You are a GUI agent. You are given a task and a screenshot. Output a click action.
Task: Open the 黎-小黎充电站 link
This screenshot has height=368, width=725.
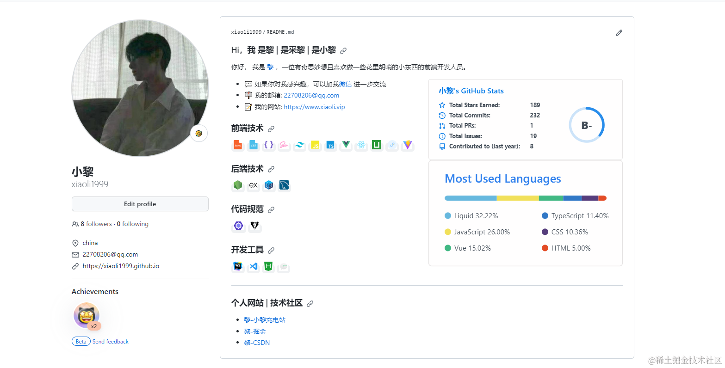(265, 320)
